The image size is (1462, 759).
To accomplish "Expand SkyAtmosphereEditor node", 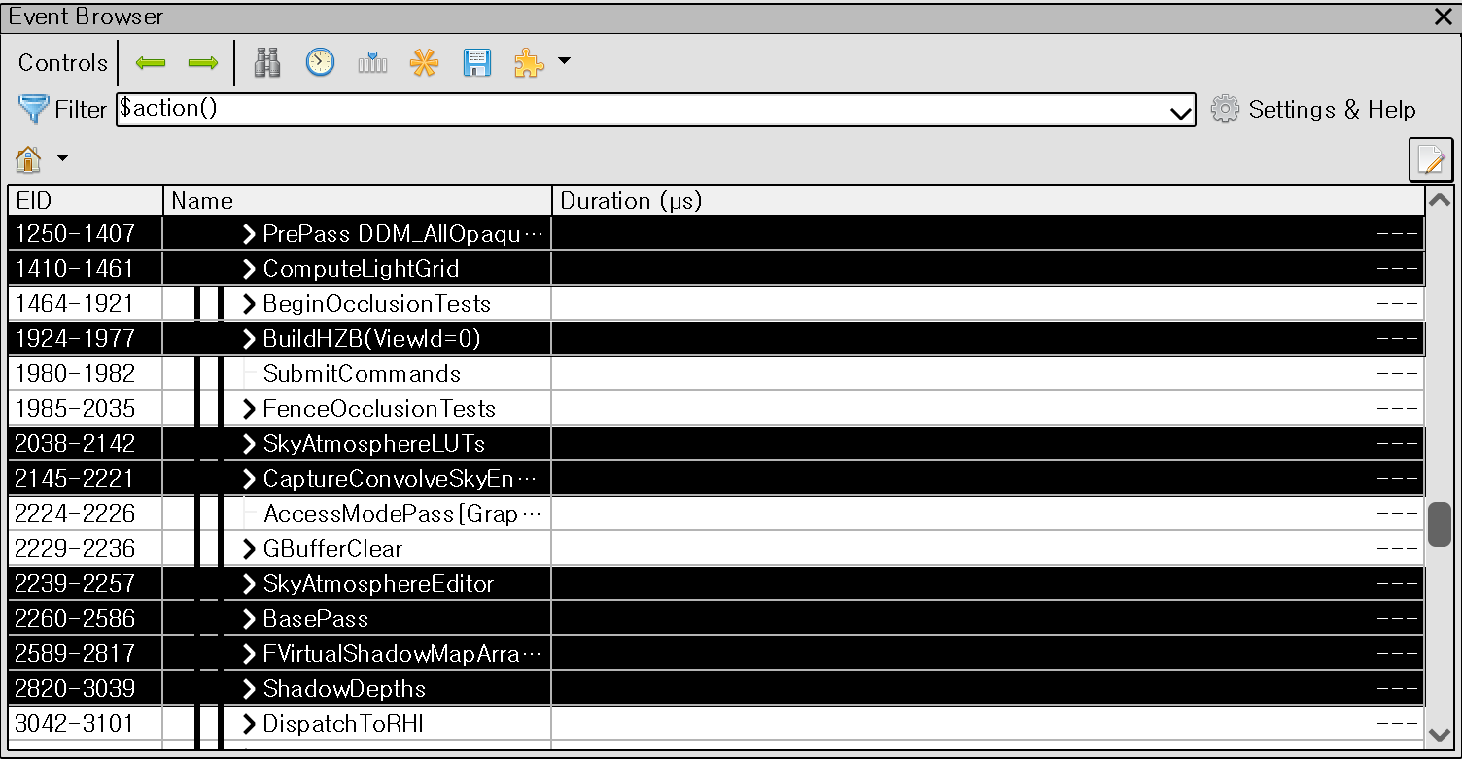I will 249,584.
